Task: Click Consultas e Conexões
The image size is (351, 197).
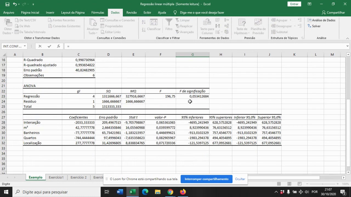Action: click(x=117, y=20)
